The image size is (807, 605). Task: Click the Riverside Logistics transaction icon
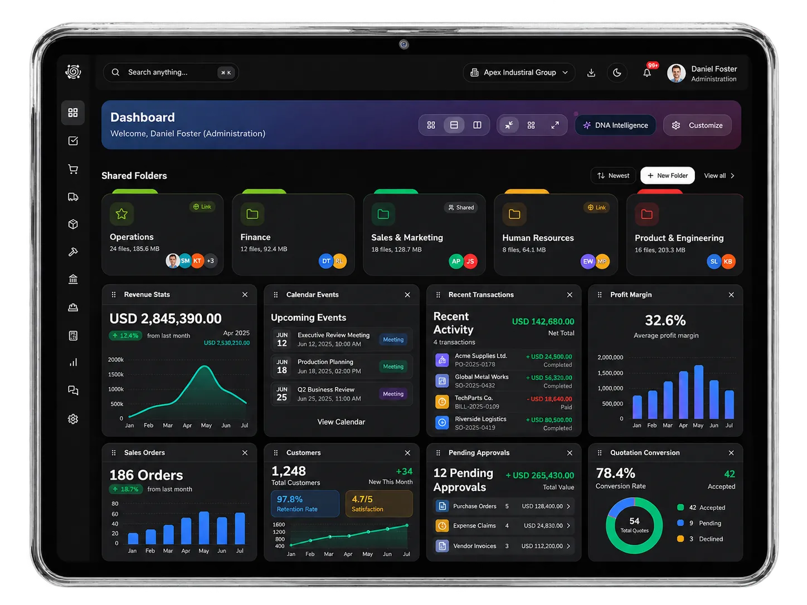442,423
